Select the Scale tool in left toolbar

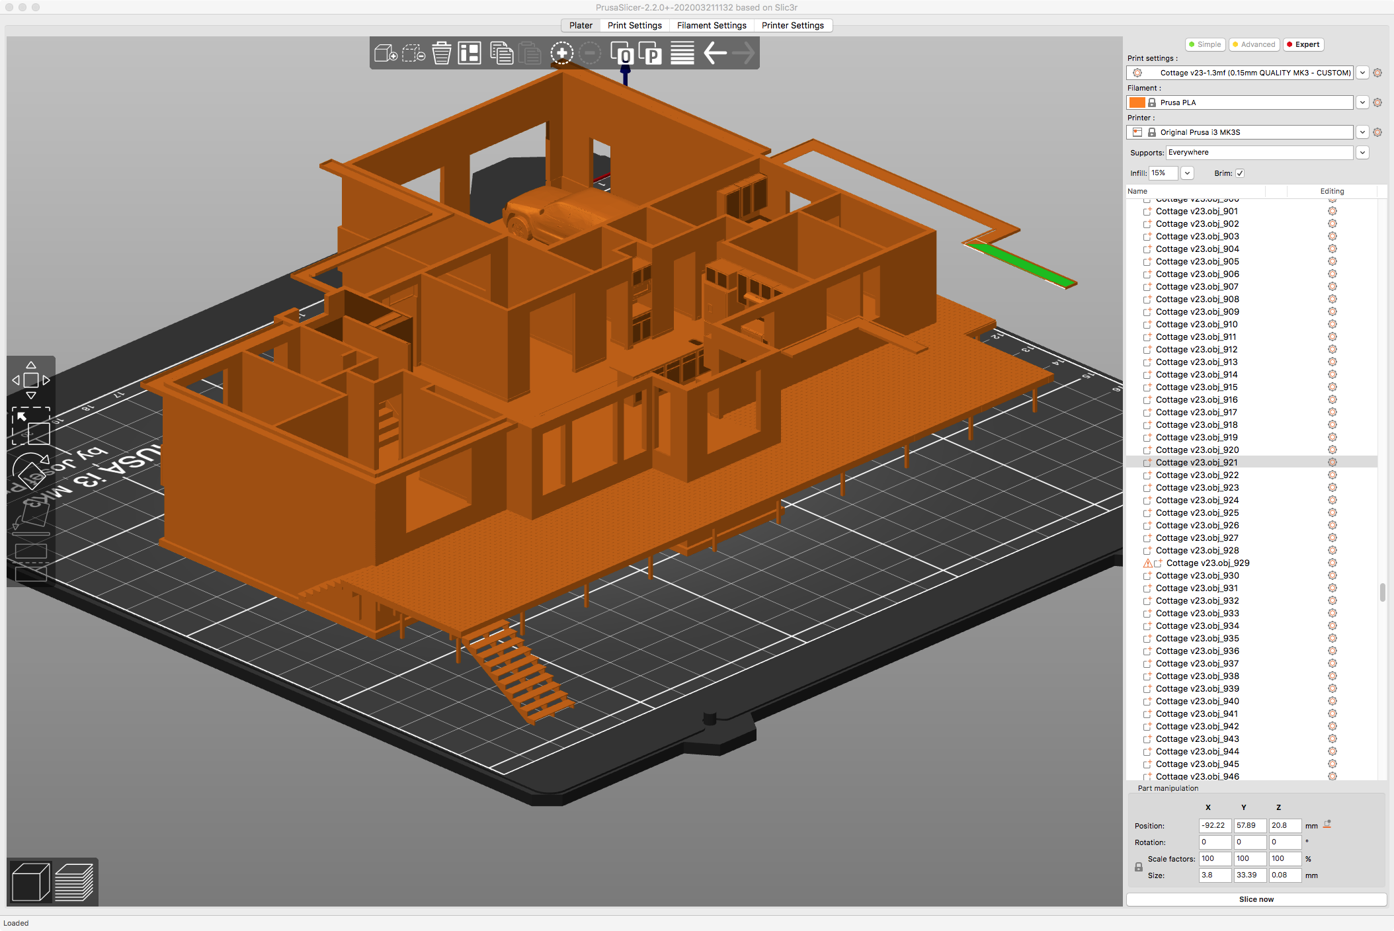pos(30,426)
